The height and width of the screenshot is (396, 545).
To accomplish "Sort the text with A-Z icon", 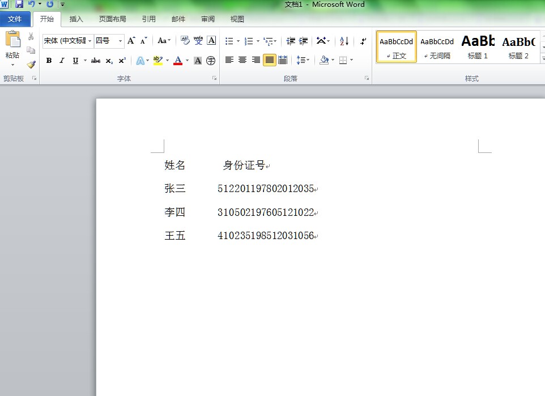I will tap(344, 41).
